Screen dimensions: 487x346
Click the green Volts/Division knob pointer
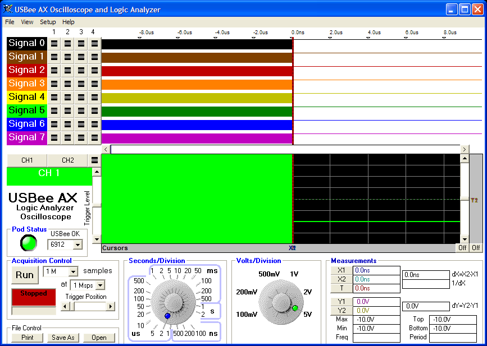tap(295, 308)
